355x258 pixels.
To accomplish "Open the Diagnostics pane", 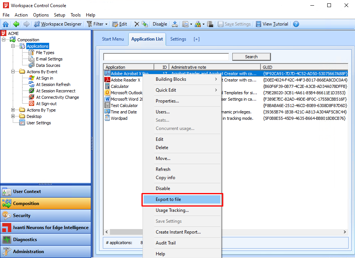I will point(45,240).
